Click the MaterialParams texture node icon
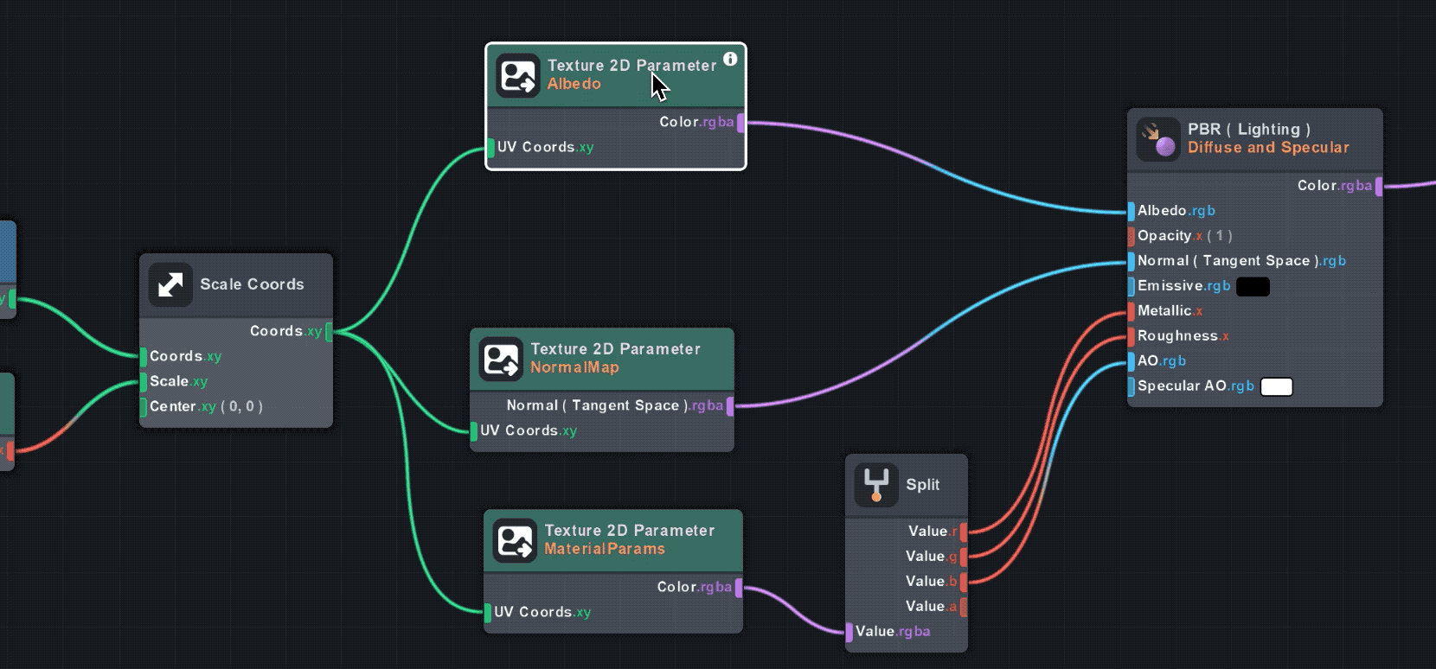The height and width of the screenshot is (669, 1436). point(515,540)
